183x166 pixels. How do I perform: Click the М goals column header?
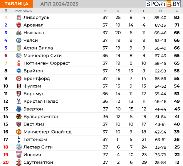(161, 11)
